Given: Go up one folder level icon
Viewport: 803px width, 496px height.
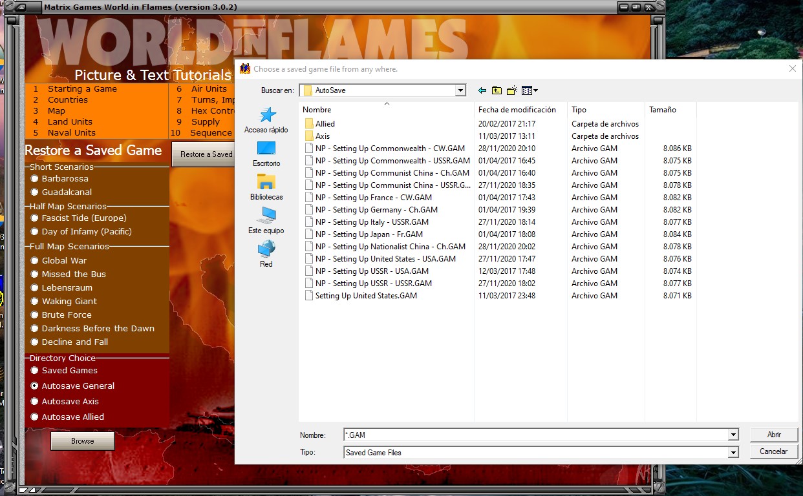Looking at the screenshot, I should pos(497,90).
